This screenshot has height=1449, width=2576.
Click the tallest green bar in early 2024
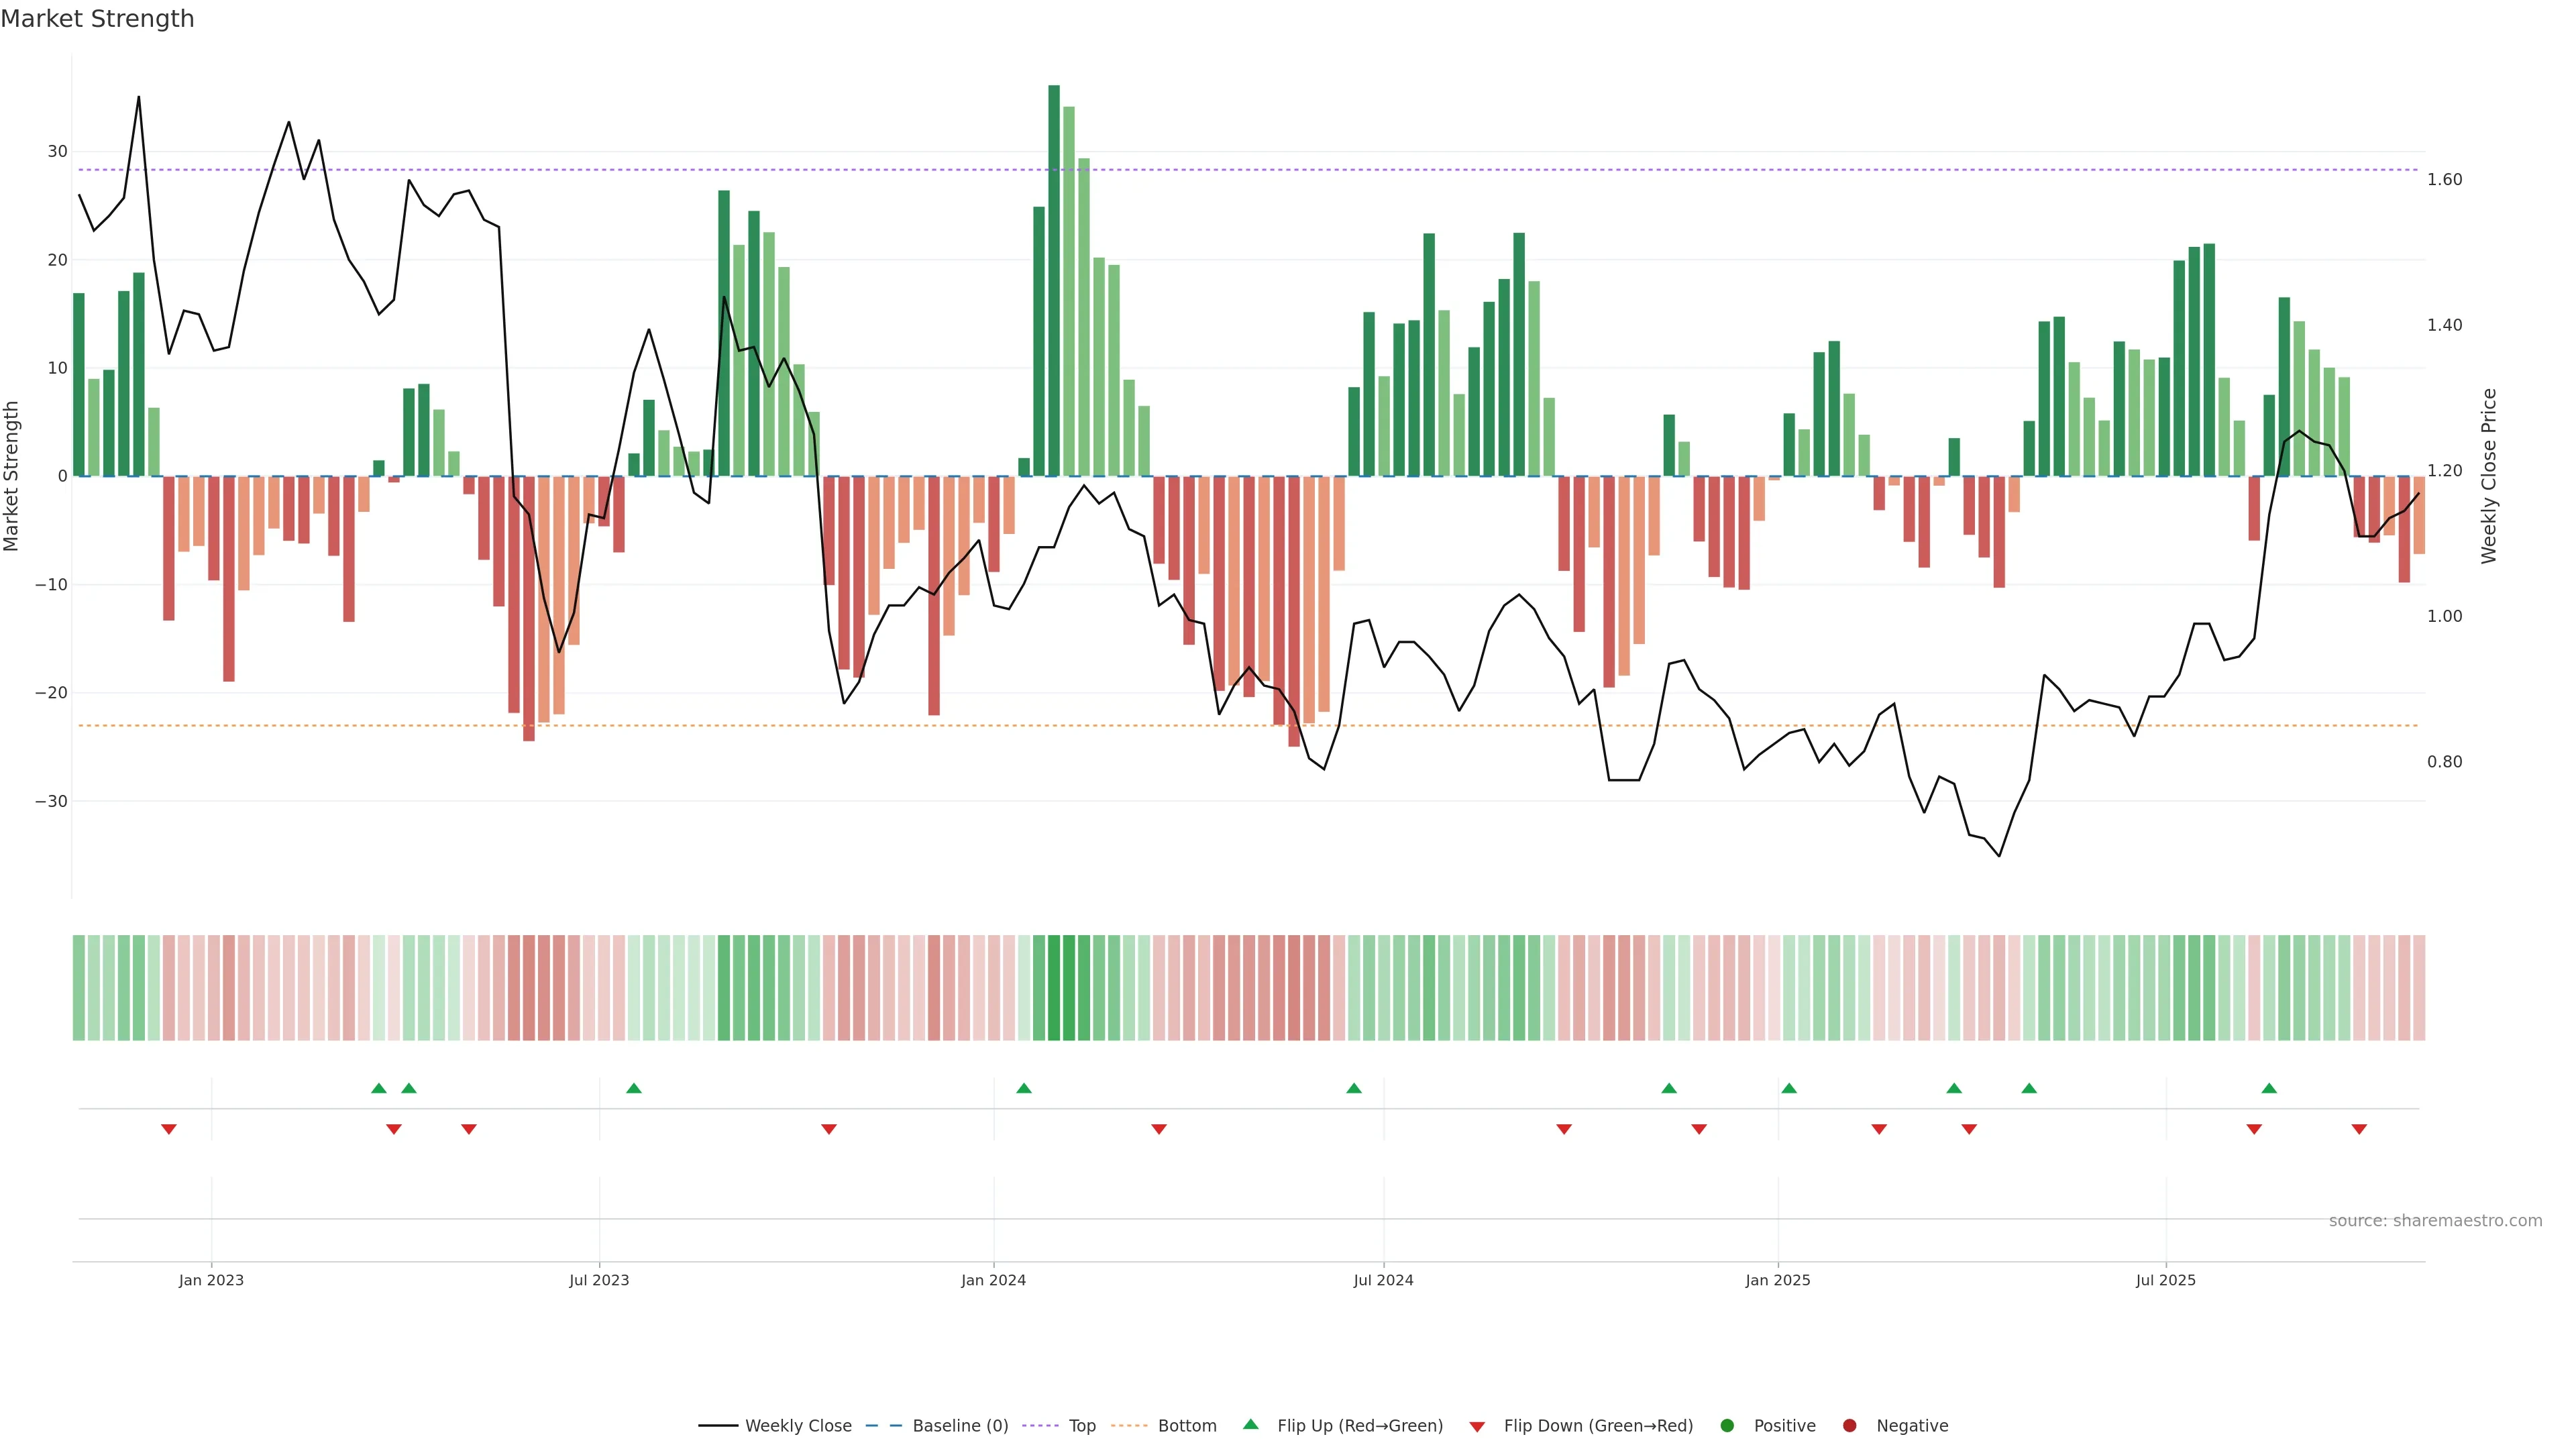(x=1054, y=280)
